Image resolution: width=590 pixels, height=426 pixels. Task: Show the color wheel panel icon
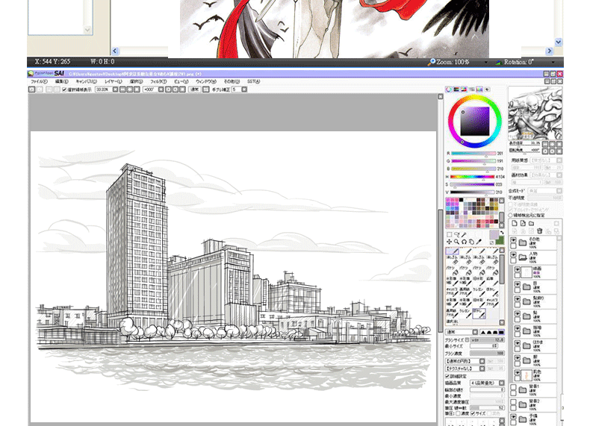[x=450, y=90]
